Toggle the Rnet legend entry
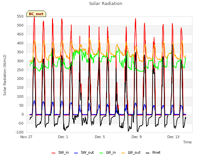Viewport: 212px width, 159px height. 153,153
